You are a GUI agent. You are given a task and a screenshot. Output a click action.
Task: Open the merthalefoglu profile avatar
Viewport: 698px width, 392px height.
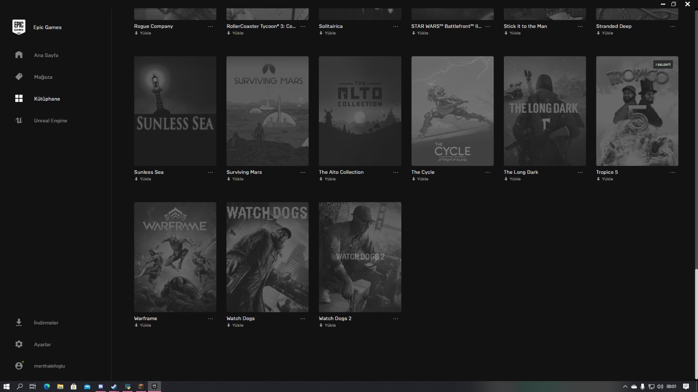click(x=19, y=366)
